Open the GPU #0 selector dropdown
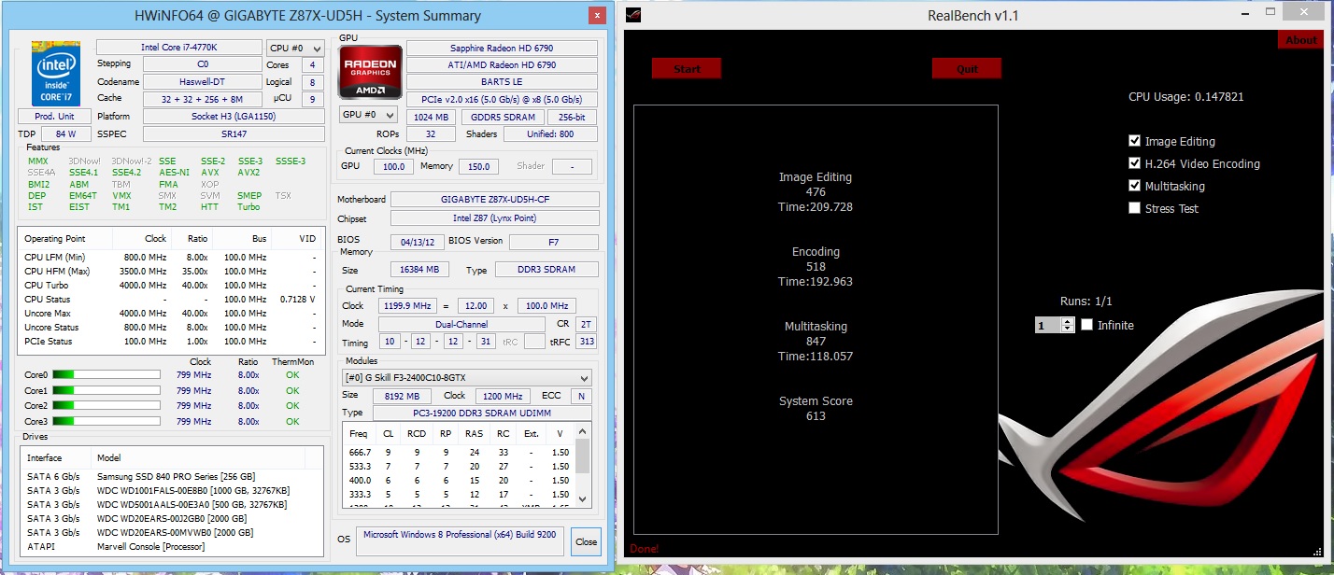The image size is (1334, 575). click(368, 115)
